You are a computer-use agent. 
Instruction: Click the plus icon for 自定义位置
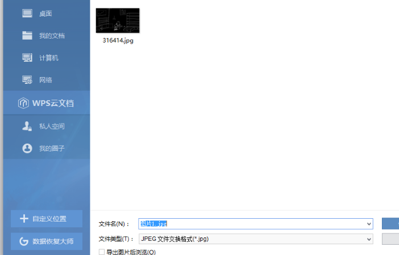[x=24, y=219]
